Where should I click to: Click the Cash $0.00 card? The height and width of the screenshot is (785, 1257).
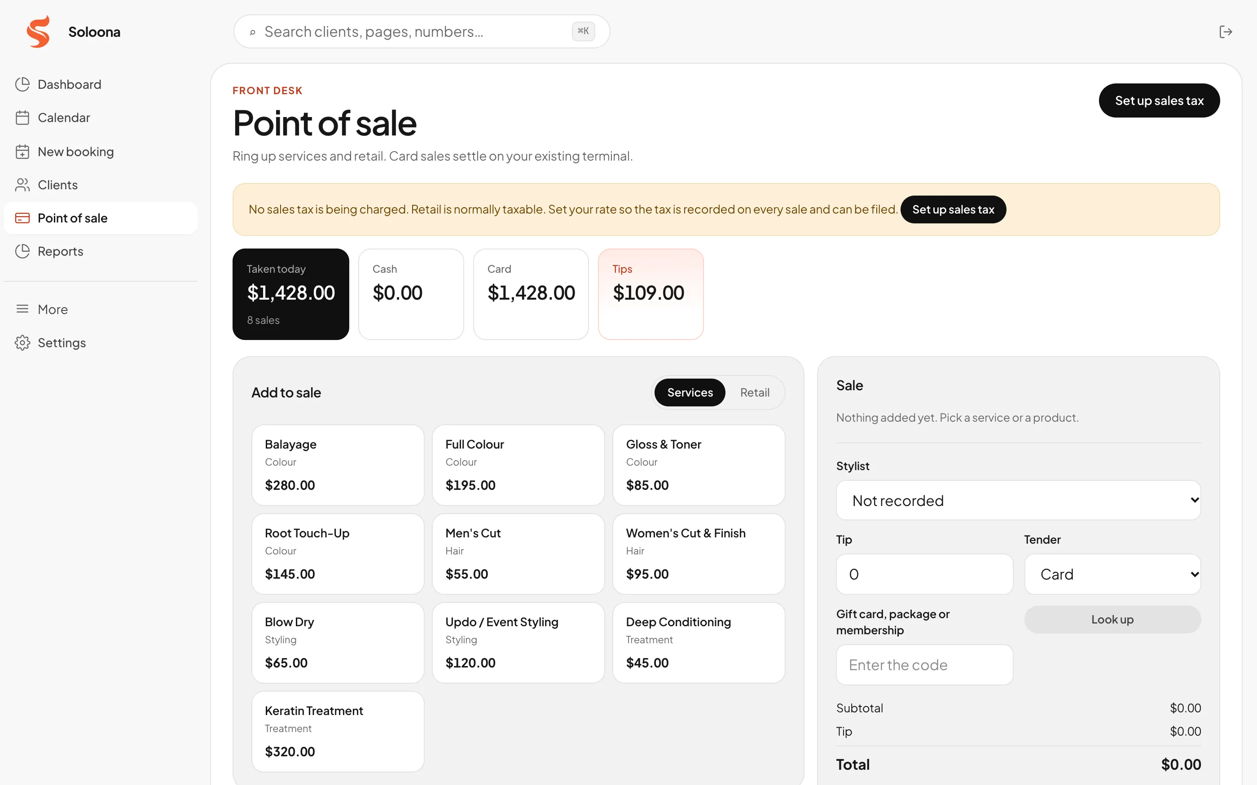click(x=411, y=294)
